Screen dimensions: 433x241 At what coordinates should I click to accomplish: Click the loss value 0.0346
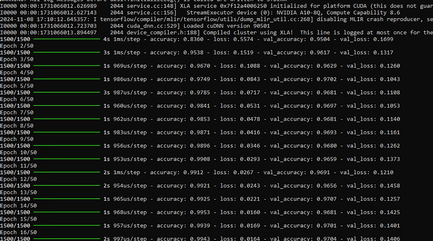click(250, 146)
